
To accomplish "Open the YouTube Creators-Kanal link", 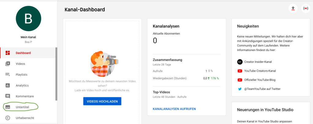I will pyautogui.click(x=260, y=71).
